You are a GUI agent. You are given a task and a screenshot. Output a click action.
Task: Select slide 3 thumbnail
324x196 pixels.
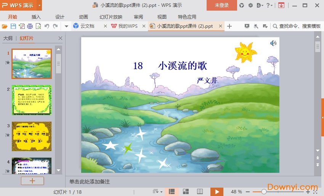pos(32,136)
